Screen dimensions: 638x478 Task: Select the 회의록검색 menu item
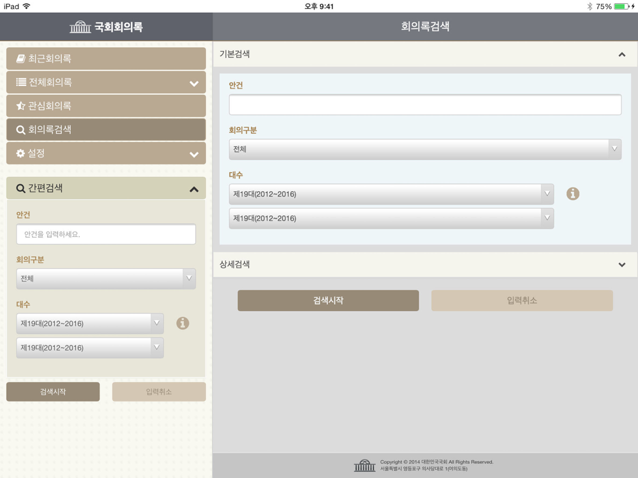[x=106, y=129]
